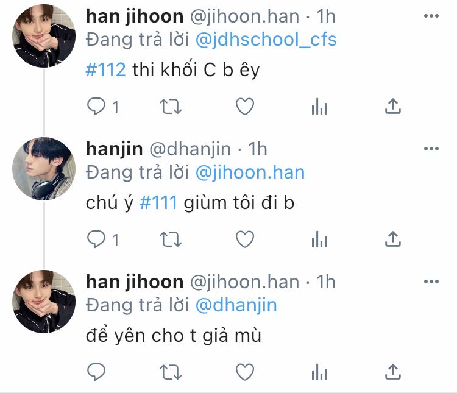Open more options menu on hanjin's tweet
The height and width of the screenshot is (393, 457).
pos(431,149)
